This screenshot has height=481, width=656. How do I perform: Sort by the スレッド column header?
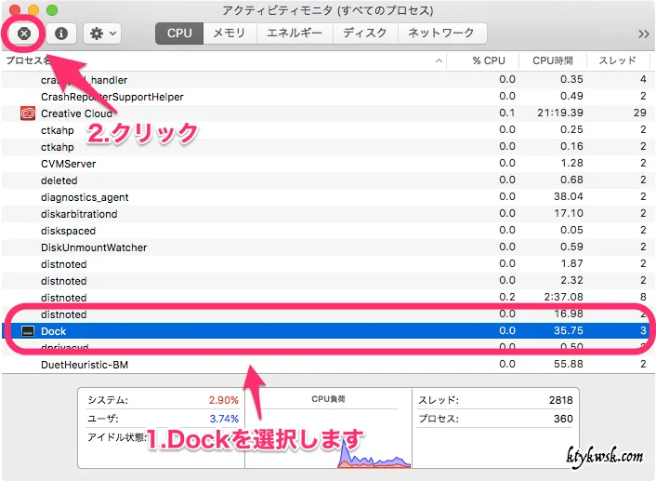[618, 60]
